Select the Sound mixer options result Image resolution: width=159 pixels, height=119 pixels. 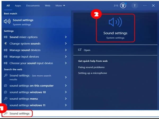(36, 37)
